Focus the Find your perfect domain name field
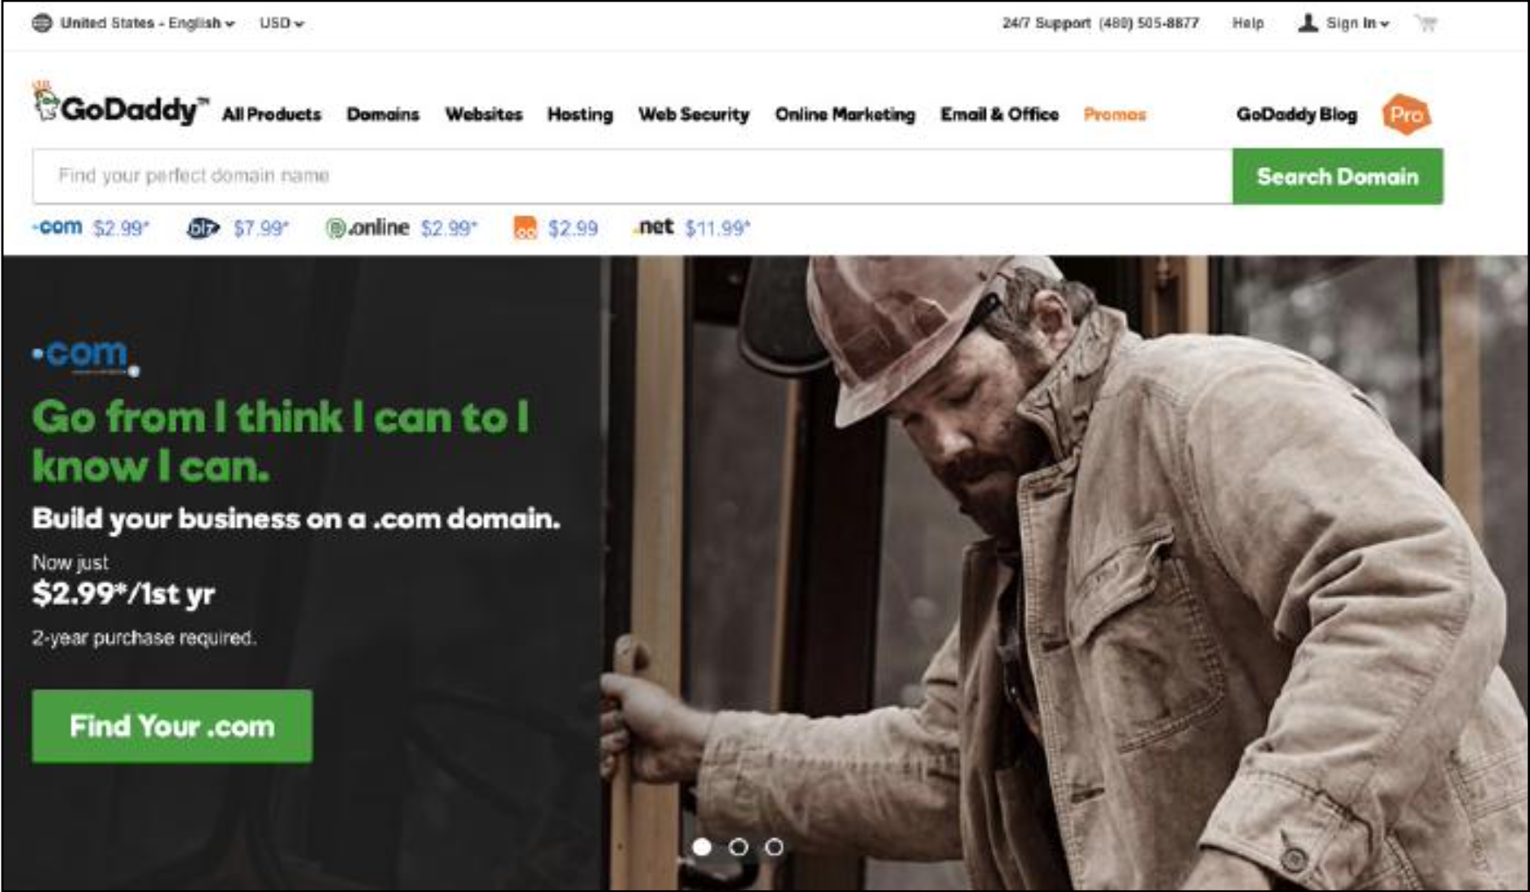The image size is (1530, 892). [x=632, y=176]
